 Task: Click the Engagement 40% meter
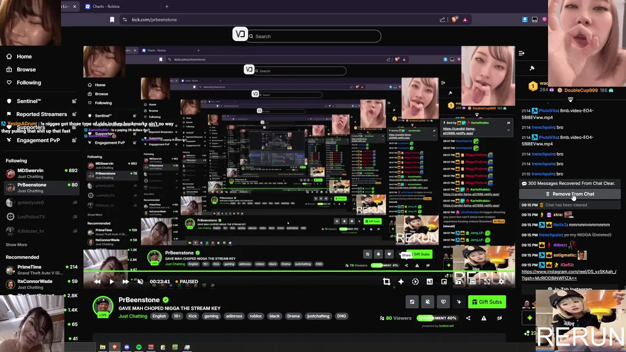point(437,318)
